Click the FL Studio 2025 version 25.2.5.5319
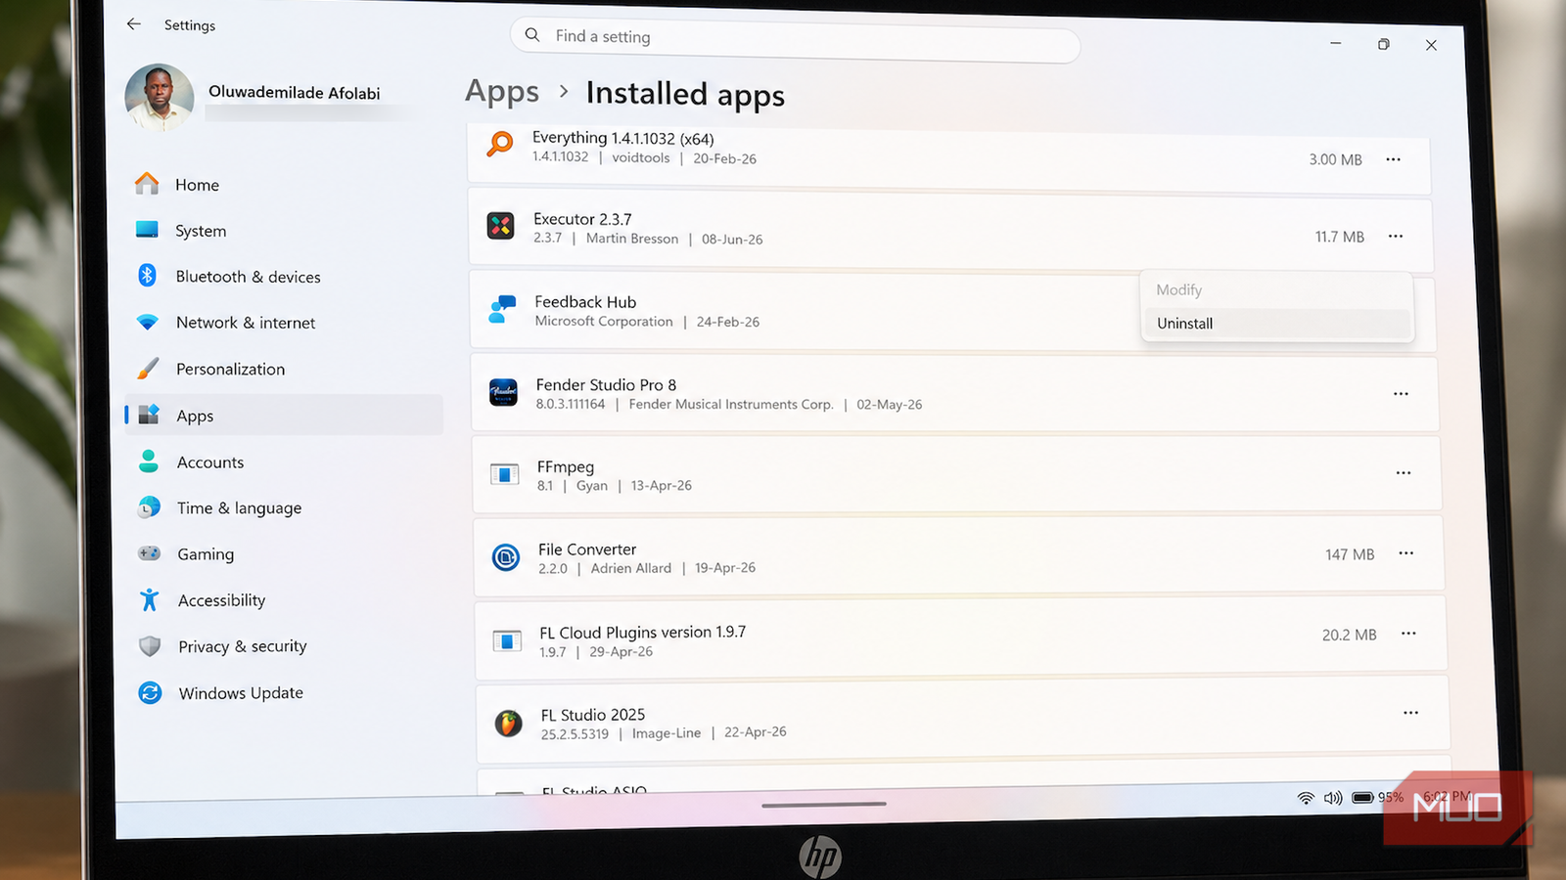The image size is (1566, 880). click(x=575, y=734)
